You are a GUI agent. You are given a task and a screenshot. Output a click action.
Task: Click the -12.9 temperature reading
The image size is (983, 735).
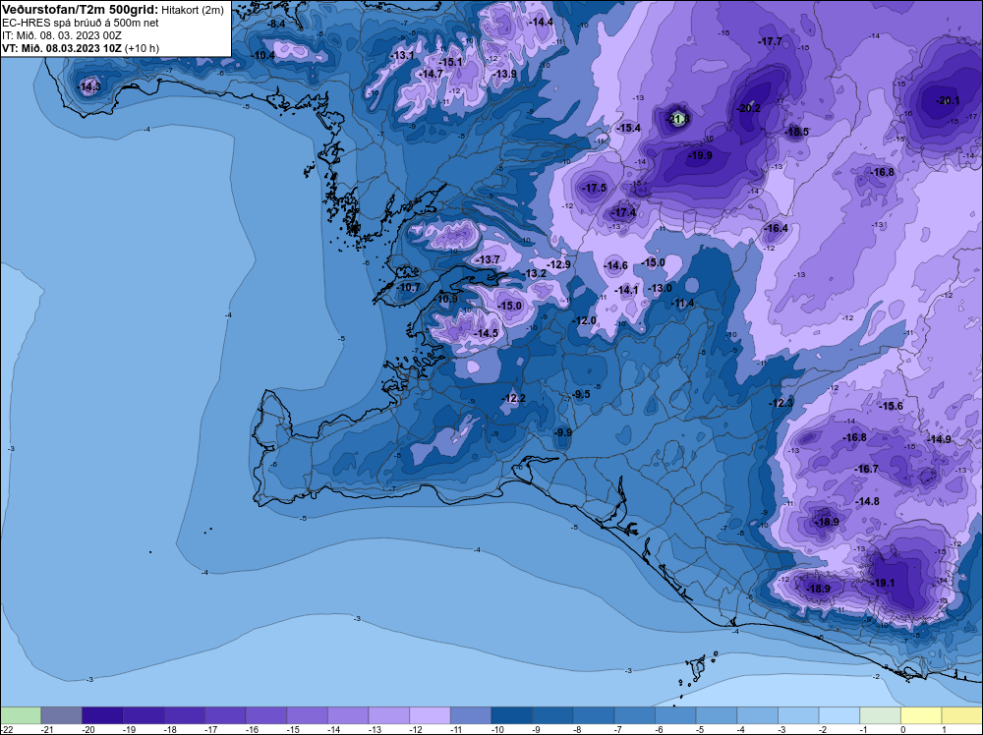click(x=558, y=264)
